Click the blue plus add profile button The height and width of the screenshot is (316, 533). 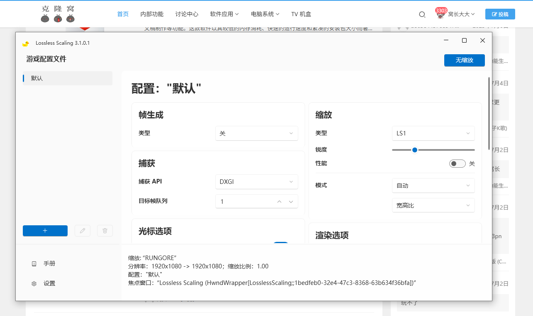(45, 231)
